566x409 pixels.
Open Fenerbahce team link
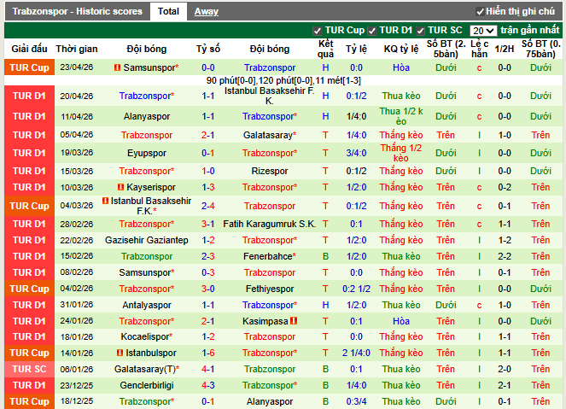[x=269, y=256]
